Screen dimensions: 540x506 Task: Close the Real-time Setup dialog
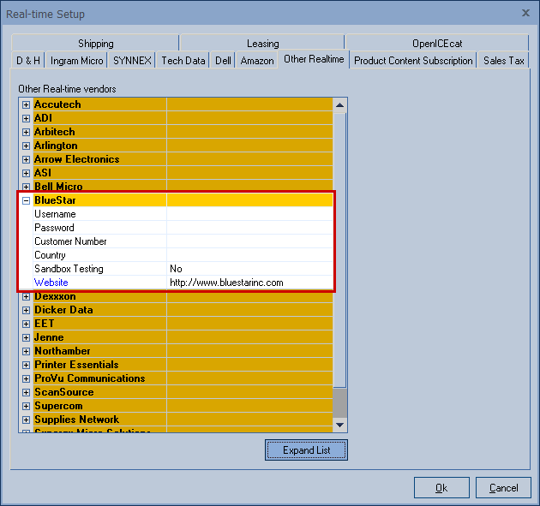coord(525,13)
